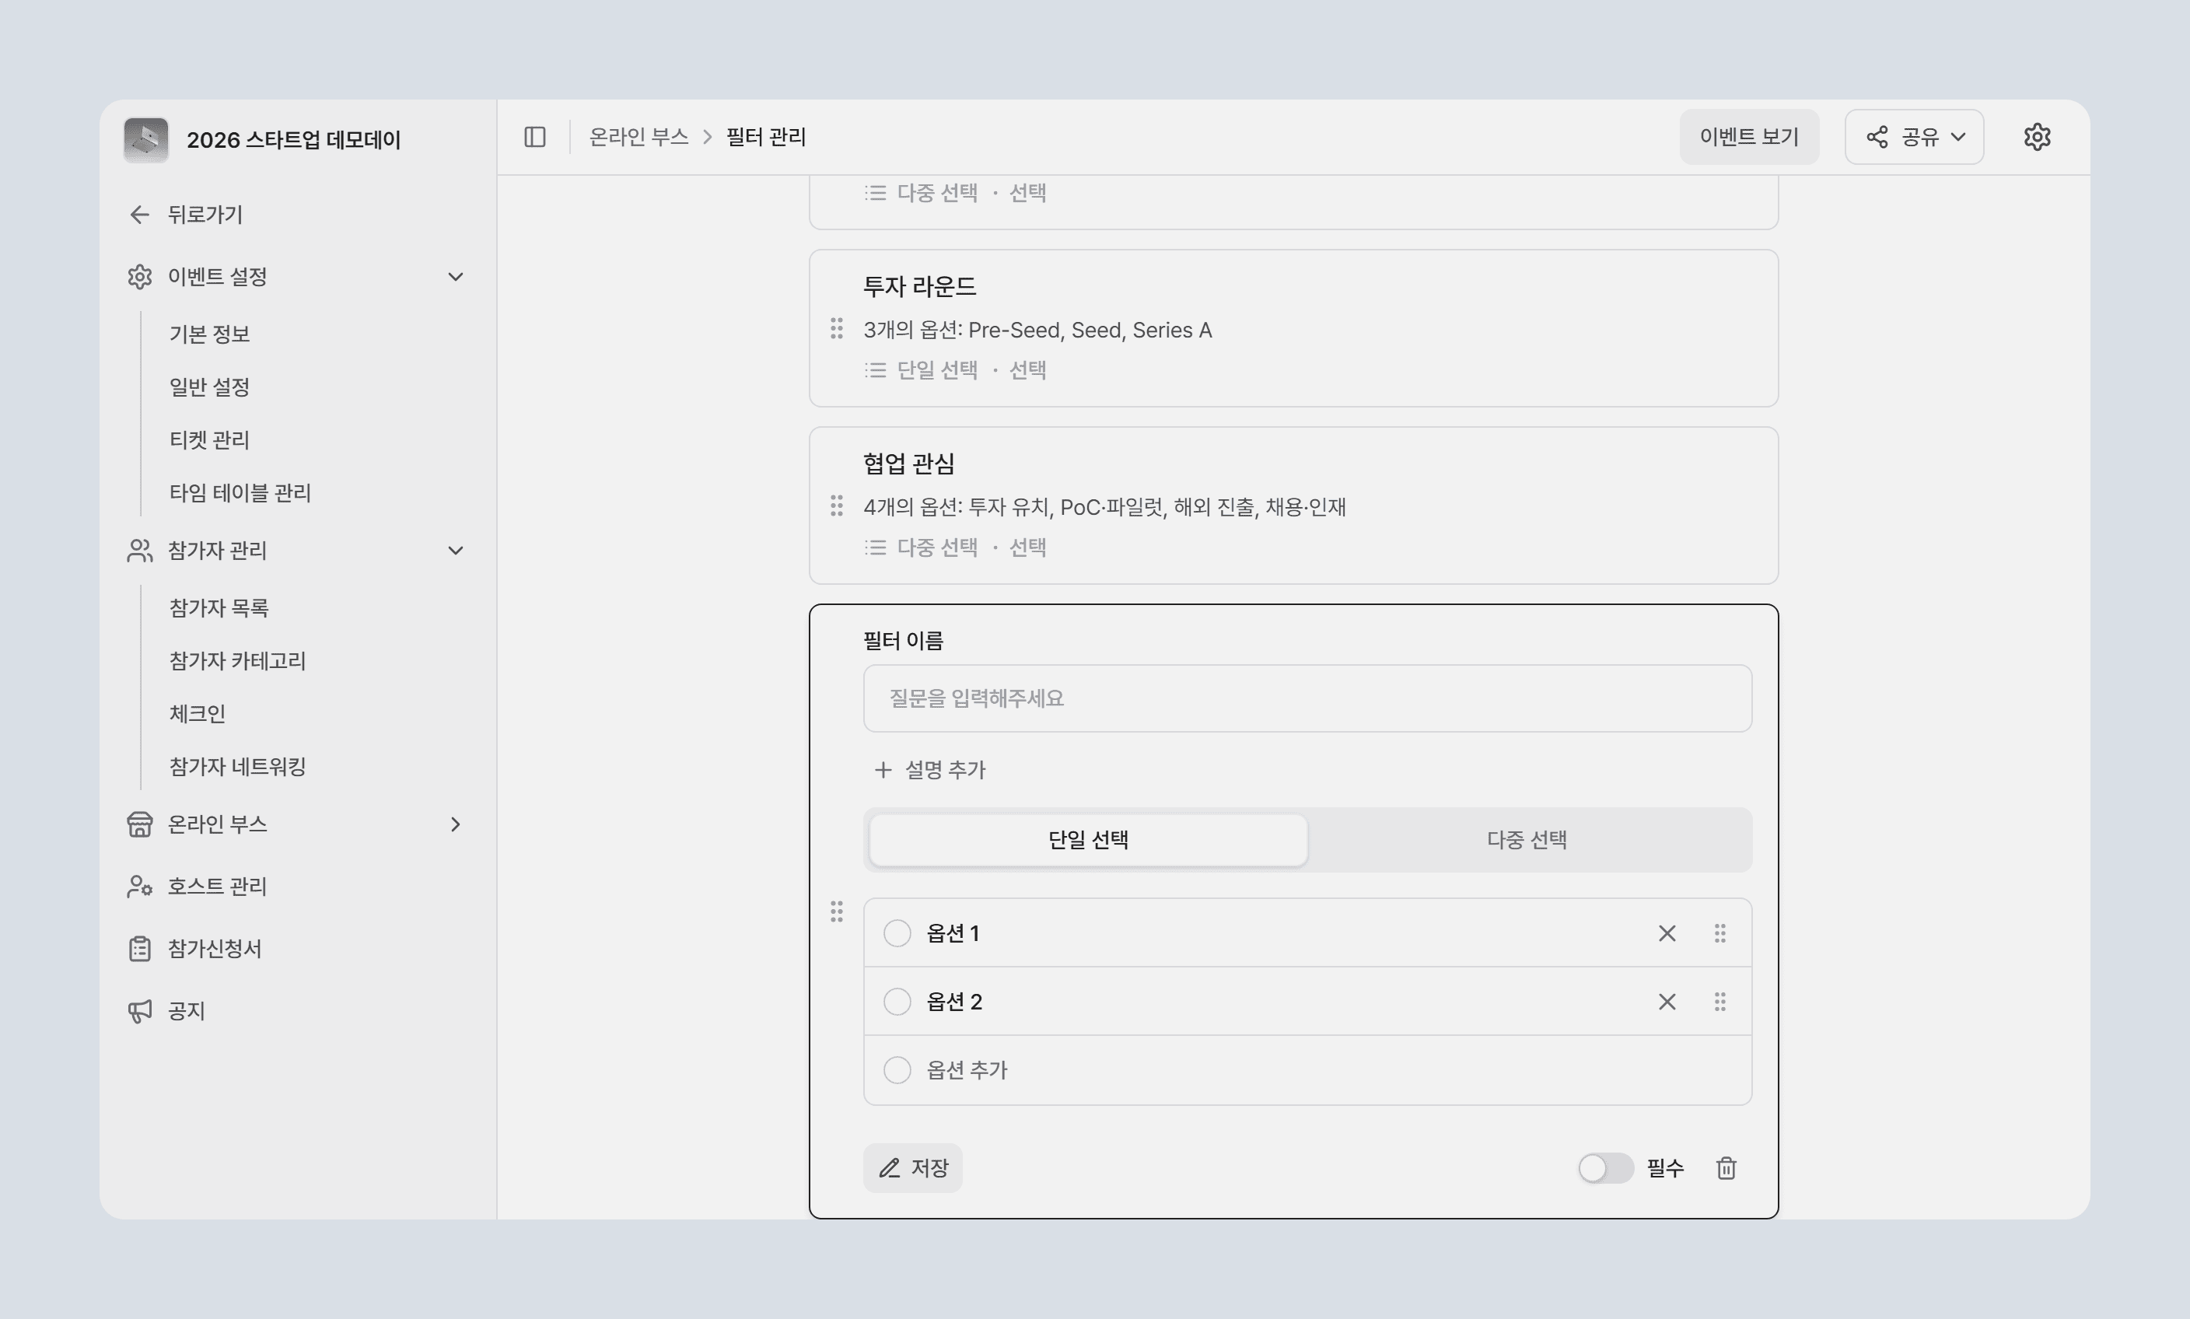Open the 협업 관심 filter card
The height and width of the screenshot is (1319, 2190).
[x=1293, y=506]
